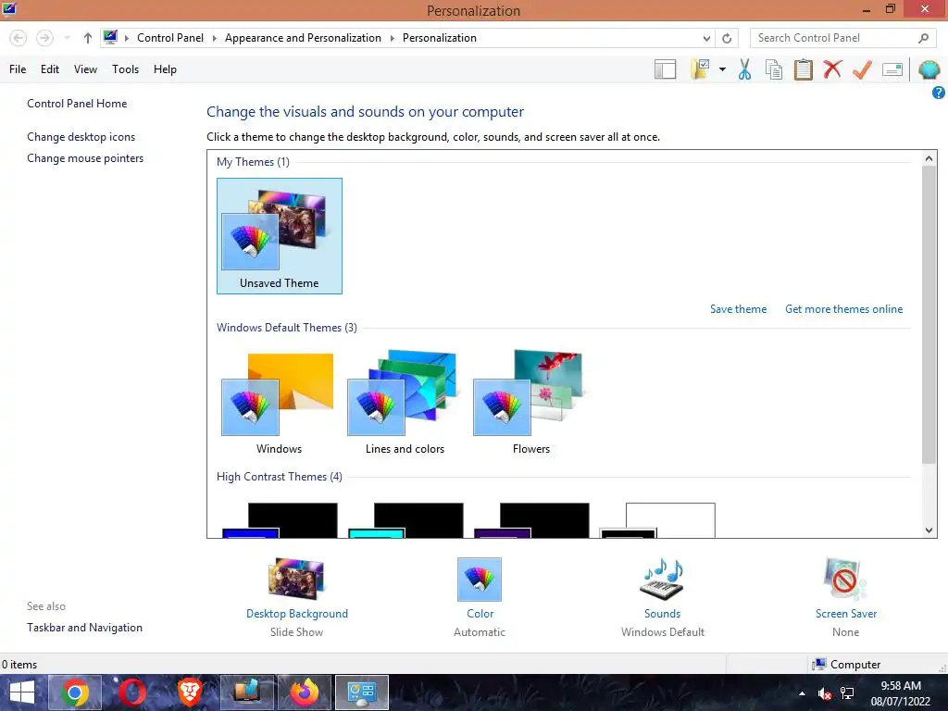948x711 pixels.
Task: Open the Edit menu
Action: click(50, 69)
